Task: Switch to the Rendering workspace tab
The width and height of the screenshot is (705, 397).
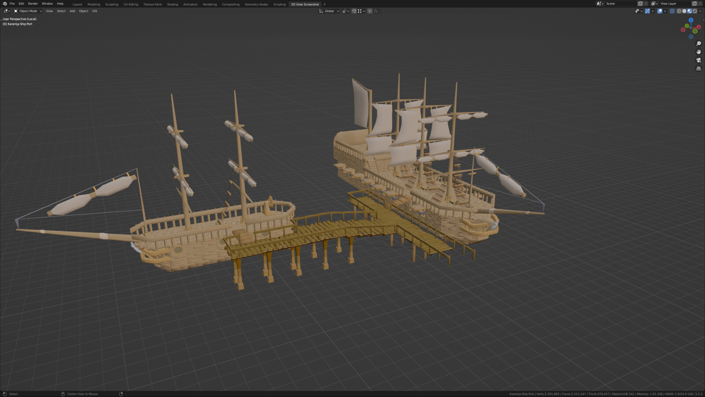Action: (x=210, y=4)
